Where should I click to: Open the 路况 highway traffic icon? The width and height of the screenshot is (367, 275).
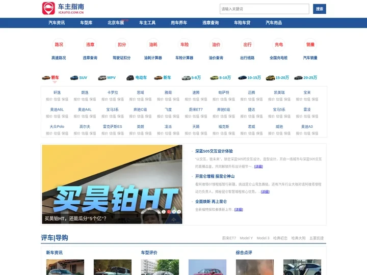point(59,44)
